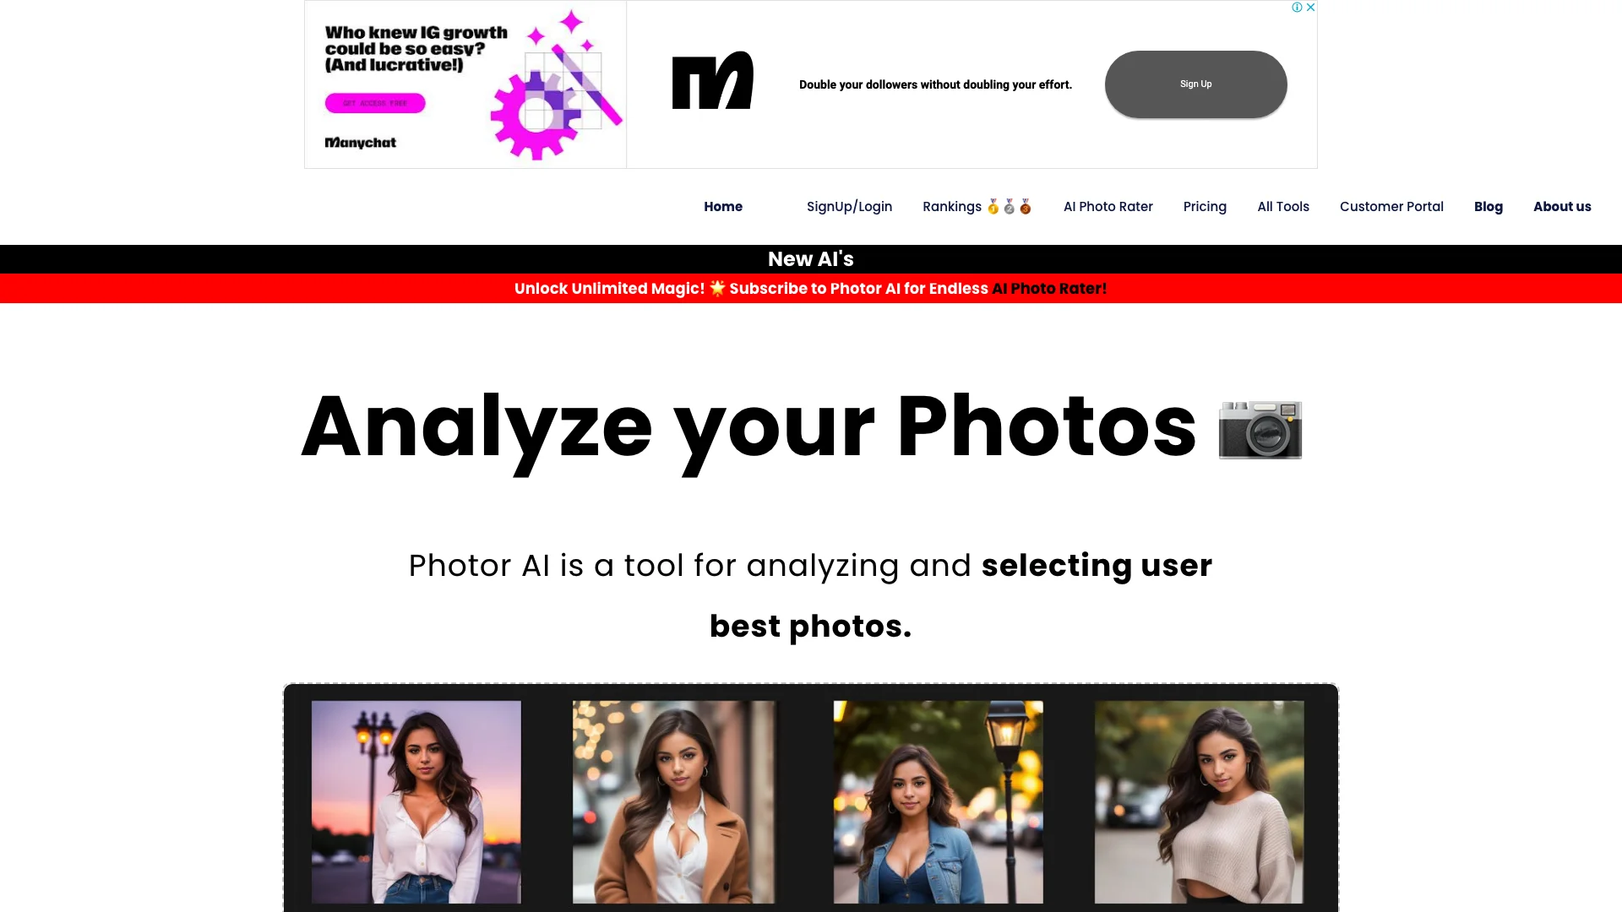Image resolution: width=1622 pixels, height=912 pixels.
Task: Click the Blog navigation tab
Action: tap(1489, 206)
